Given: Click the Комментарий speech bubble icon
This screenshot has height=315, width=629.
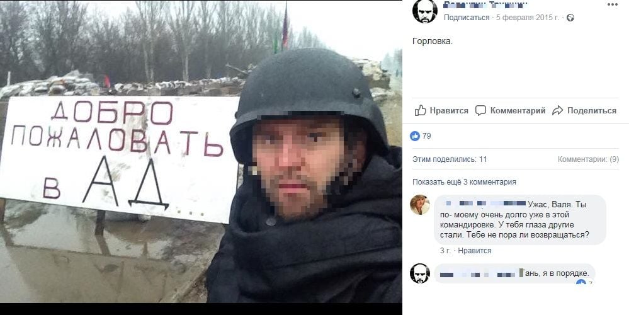Looking at the screenshot, I should (x=480, y=111).
